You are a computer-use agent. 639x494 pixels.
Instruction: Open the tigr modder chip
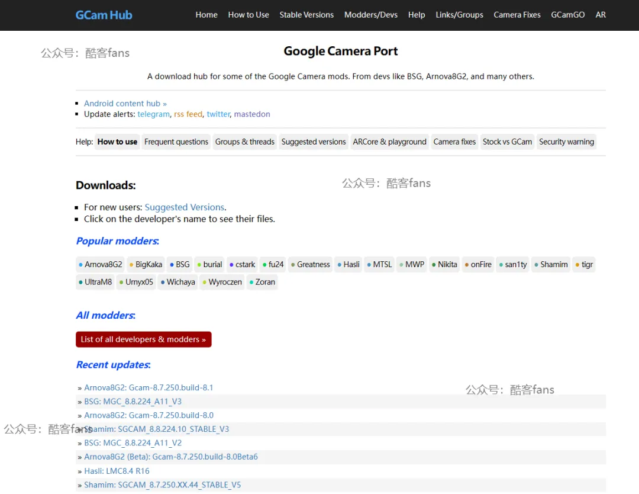583,265
